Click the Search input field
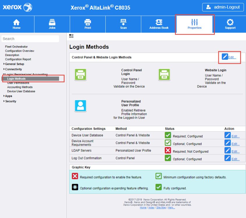Image resolution: width=246 pixels, height=218 pixels. tap(30, 39)
